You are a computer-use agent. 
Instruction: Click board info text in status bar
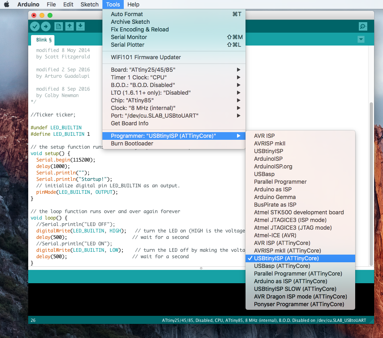point(264,320)
